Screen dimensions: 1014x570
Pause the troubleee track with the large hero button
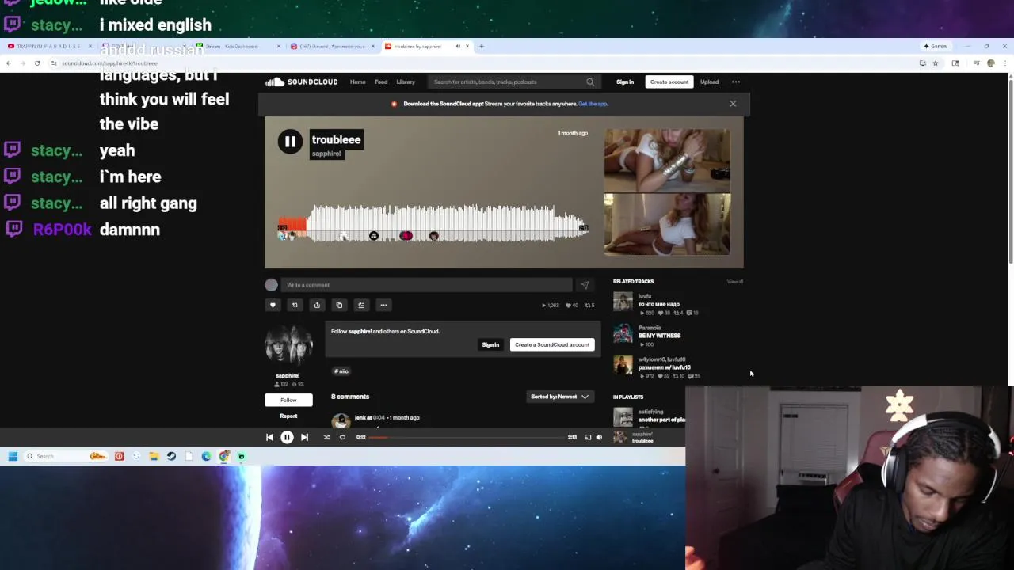coord(290,142)
